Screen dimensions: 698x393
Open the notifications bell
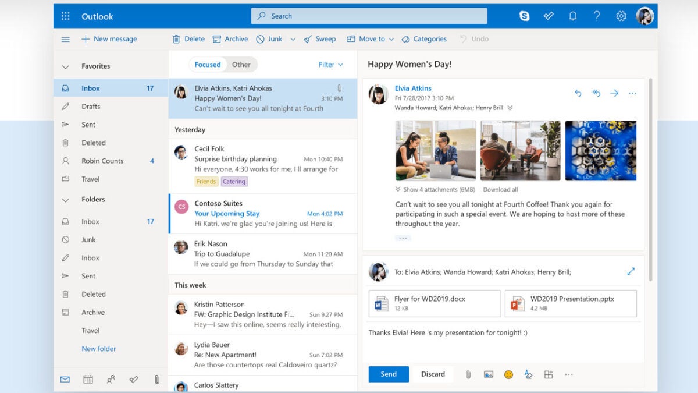(573, 16)
